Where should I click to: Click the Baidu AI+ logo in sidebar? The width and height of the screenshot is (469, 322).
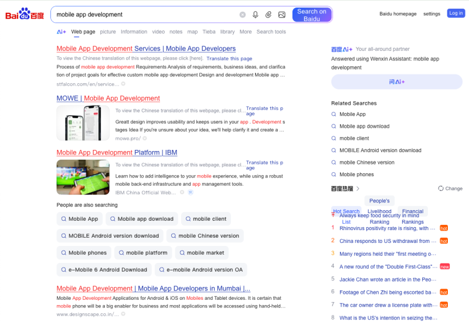point(342,49)
